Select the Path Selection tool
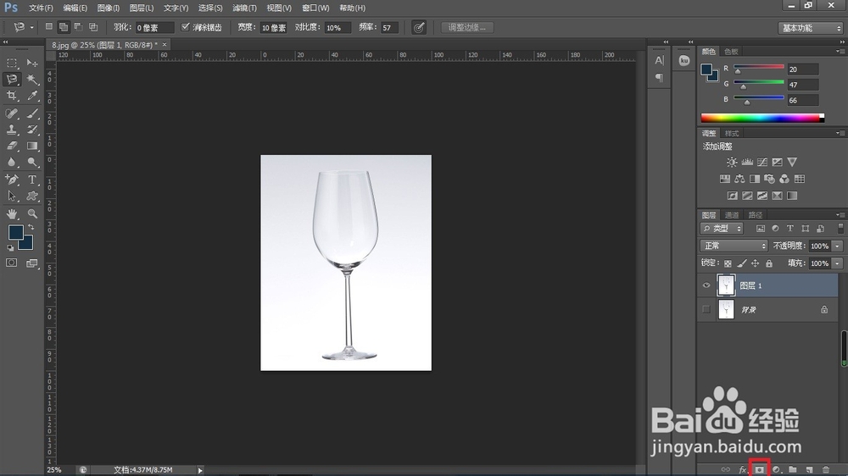The image size is (848, 476). (x=11, y=196)
